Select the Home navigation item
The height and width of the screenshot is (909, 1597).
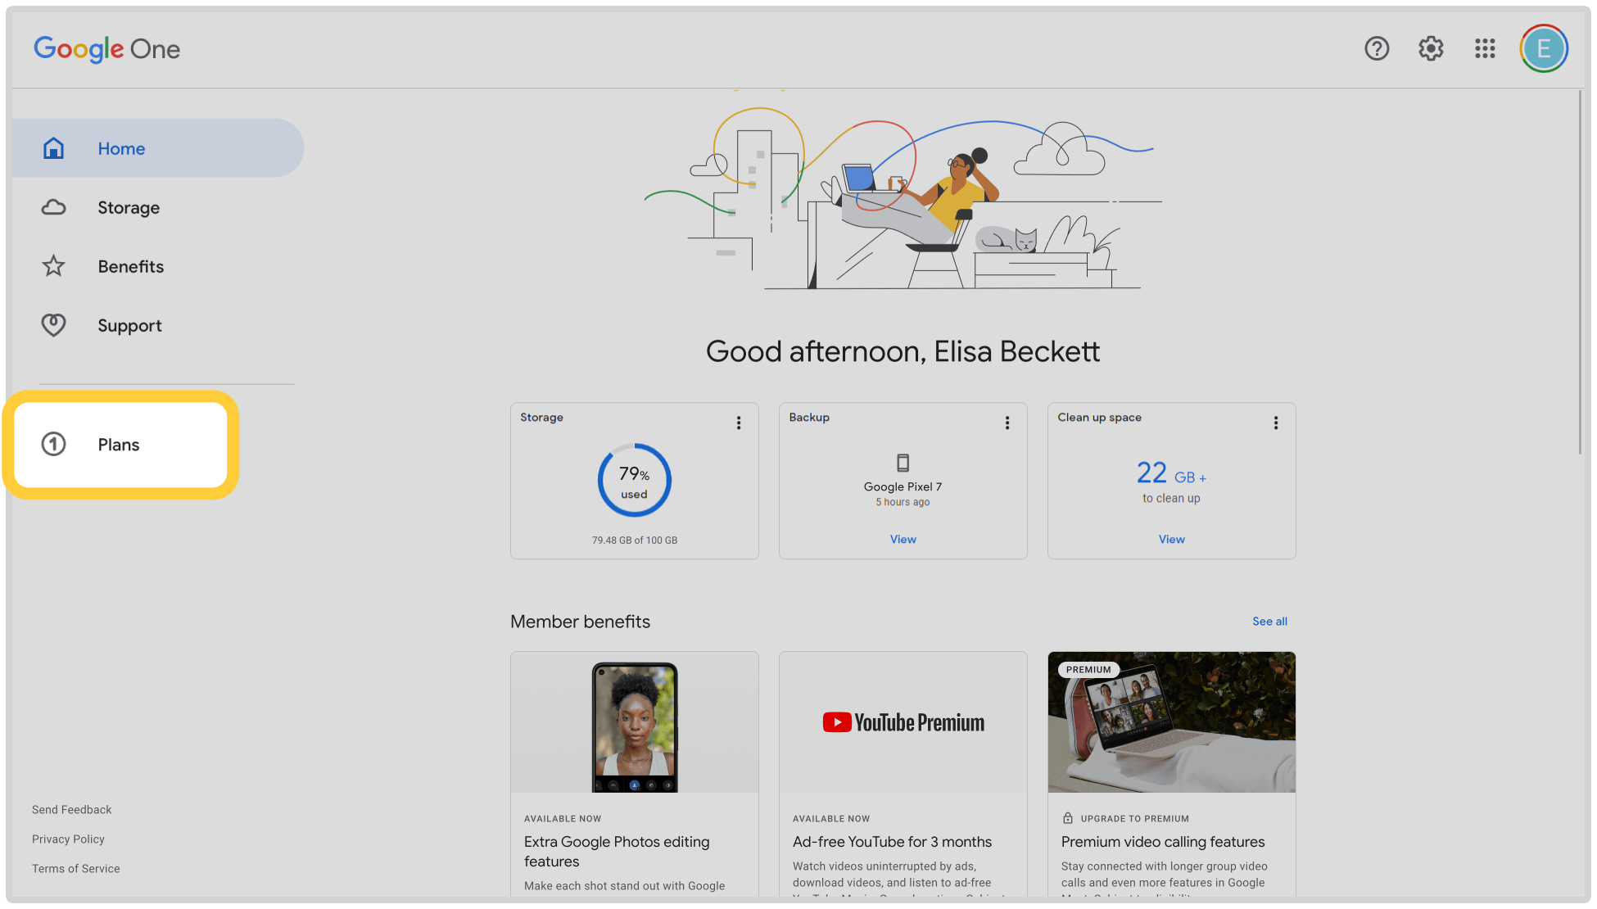121,148
